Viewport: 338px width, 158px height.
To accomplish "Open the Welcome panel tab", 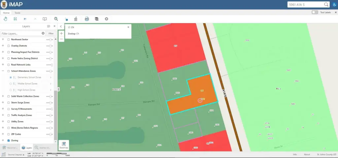I will (10, 148).
